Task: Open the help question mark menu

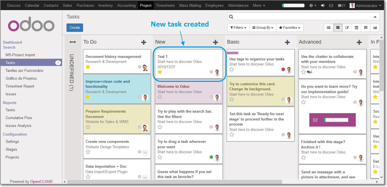Action: point(313,6)
